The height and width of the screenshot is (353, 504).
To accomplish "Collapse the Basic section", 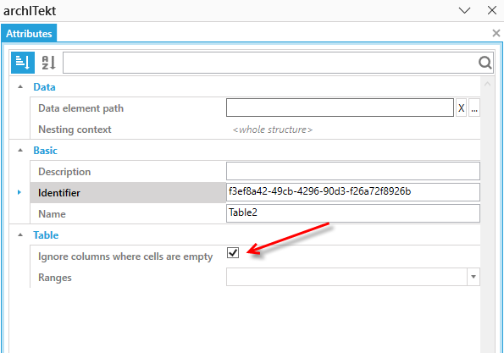I will (20, 151).
